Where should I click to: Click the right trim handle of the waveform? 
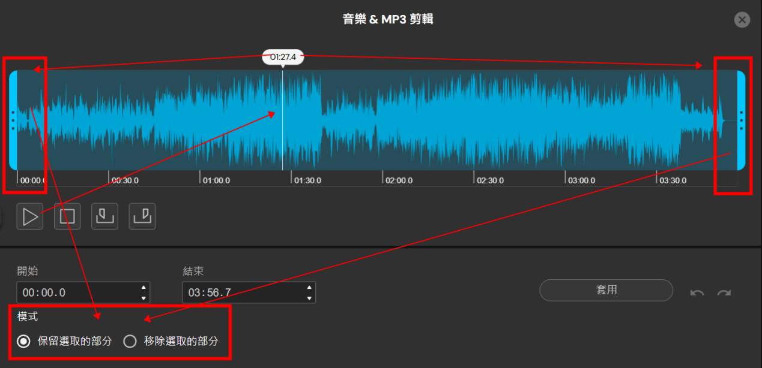pos(741,120)
